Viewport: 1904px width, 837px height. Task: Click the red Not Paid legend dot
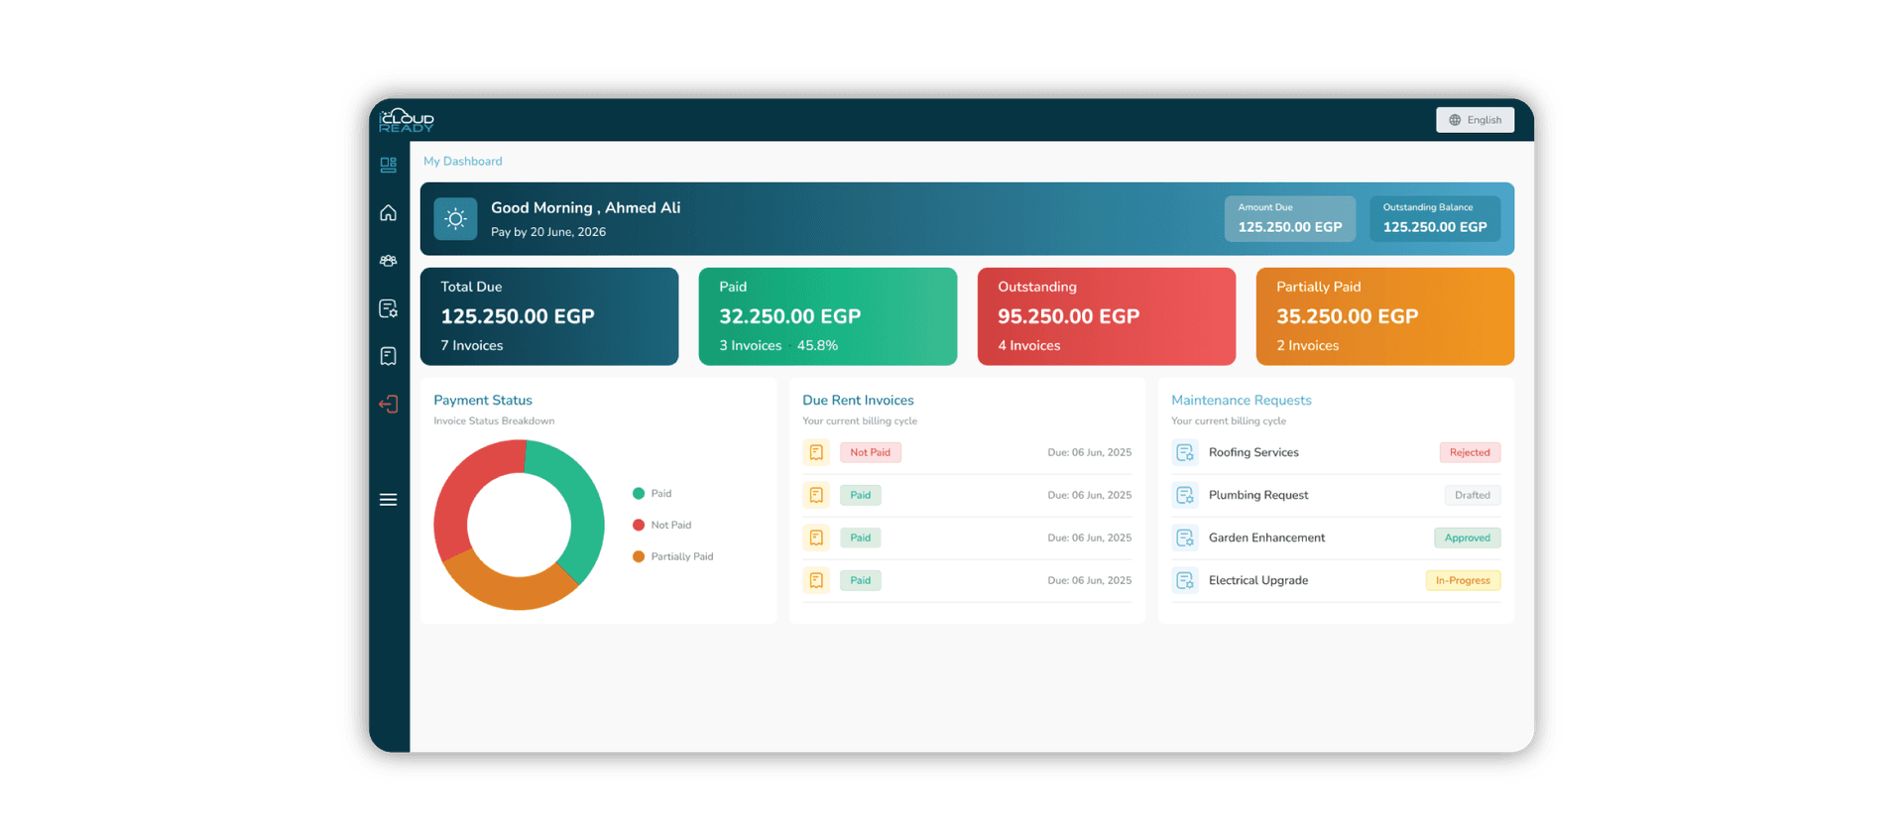click(x=639, y=526)
